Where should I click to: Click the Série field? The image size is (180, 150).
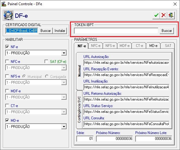click(85, 139)
